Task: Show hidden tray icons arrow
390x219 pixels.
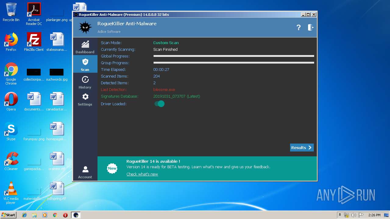Action: 340,215
